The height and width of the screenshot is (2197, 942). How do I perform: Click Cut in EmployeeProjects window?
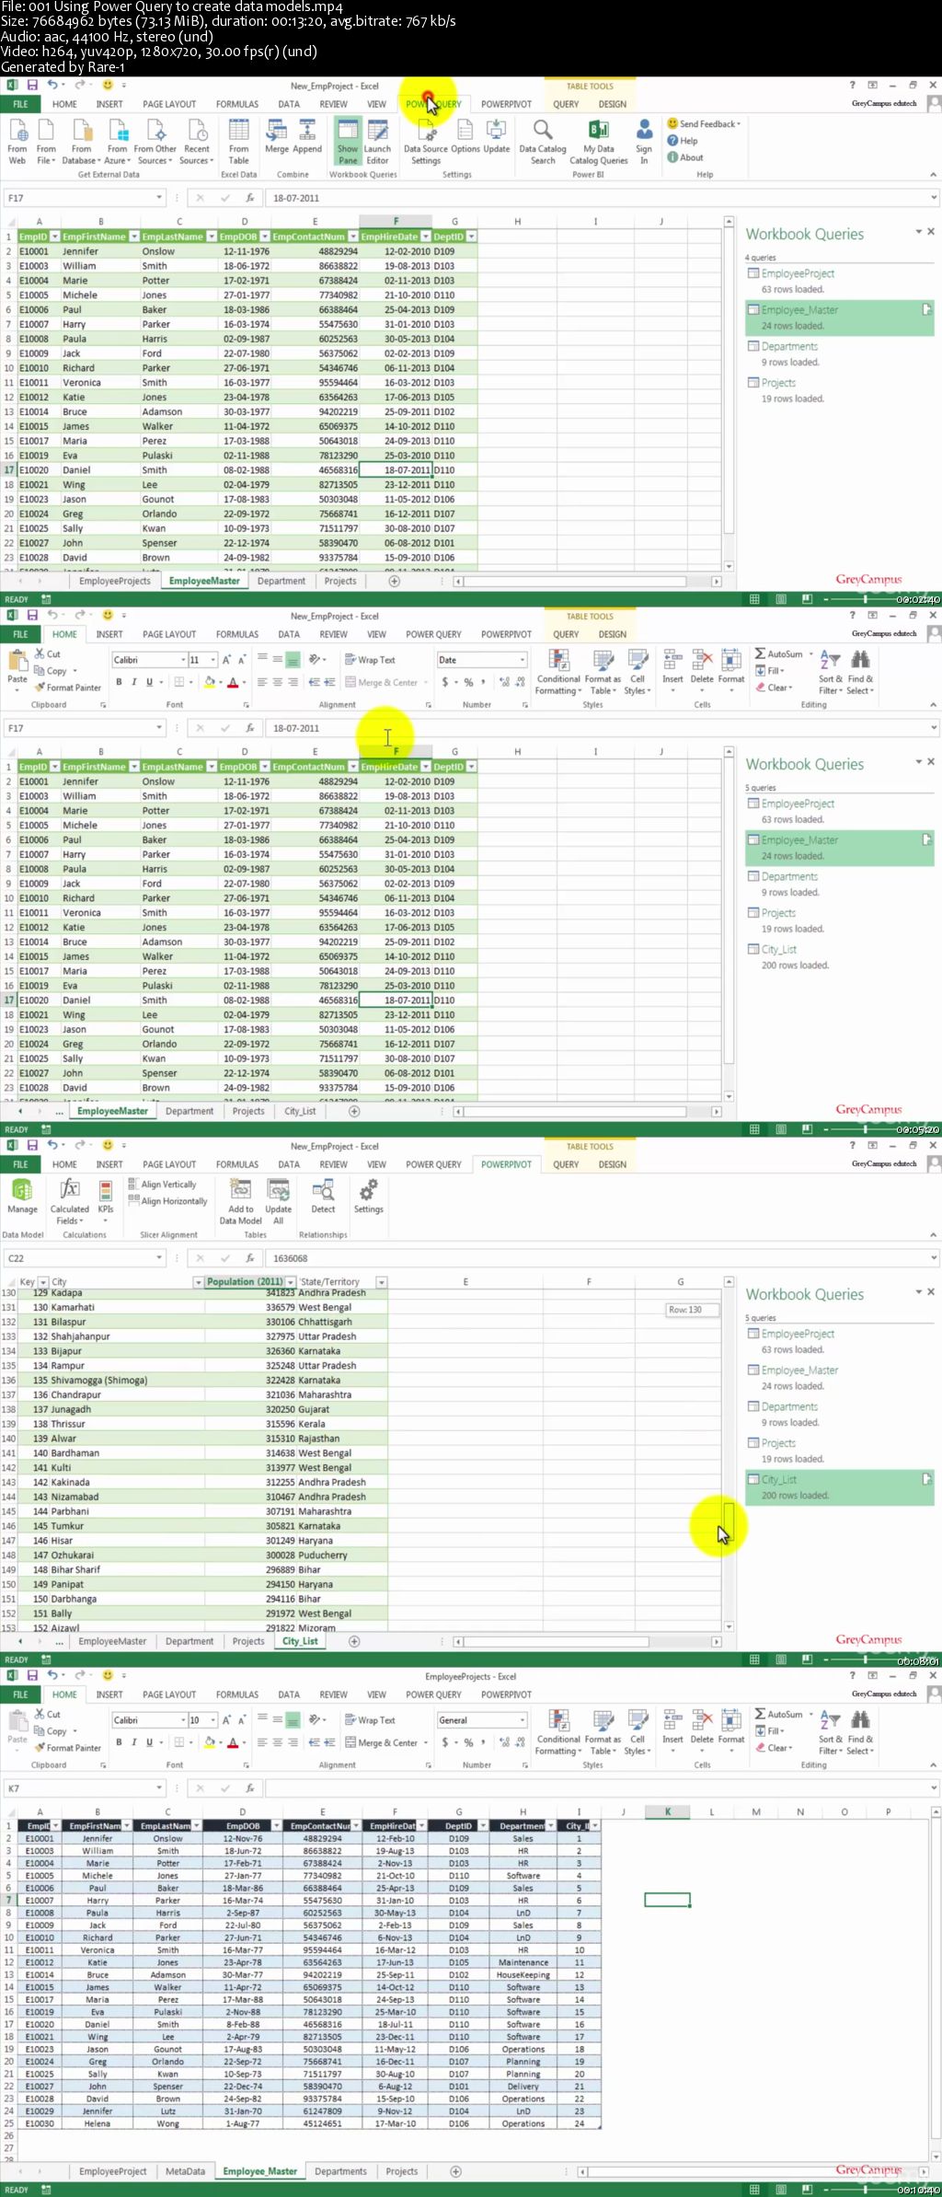pyautogui.click(x=48, y=1715)
